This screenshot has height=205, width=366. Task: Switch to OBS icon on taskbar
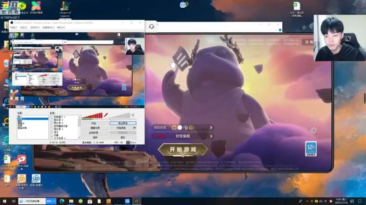118,201
